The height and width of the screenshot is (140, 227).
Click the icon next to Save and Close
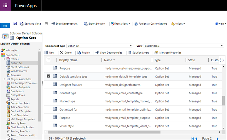46,24
